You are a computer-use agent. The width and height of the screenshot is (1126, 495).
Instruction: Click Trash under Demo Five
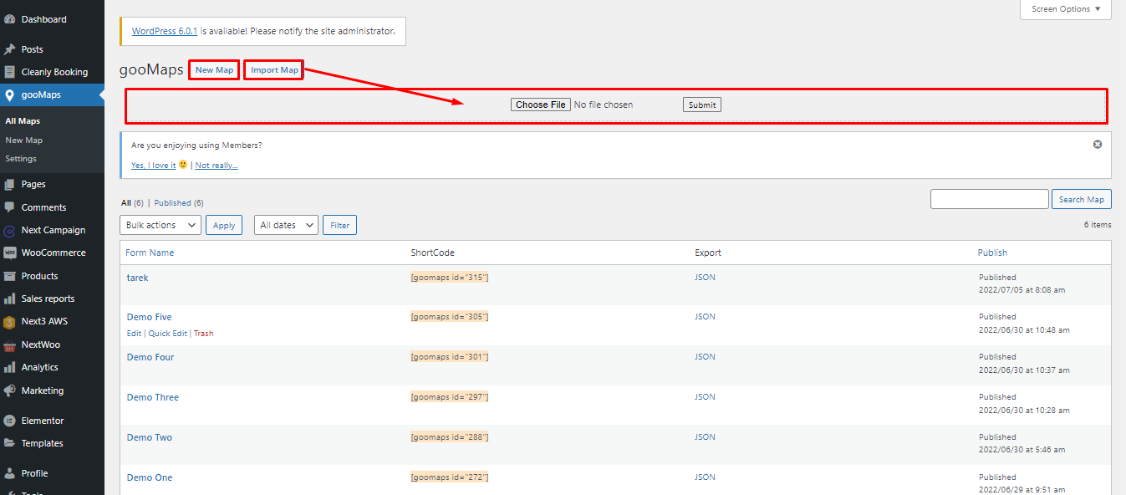pos(203,334)
